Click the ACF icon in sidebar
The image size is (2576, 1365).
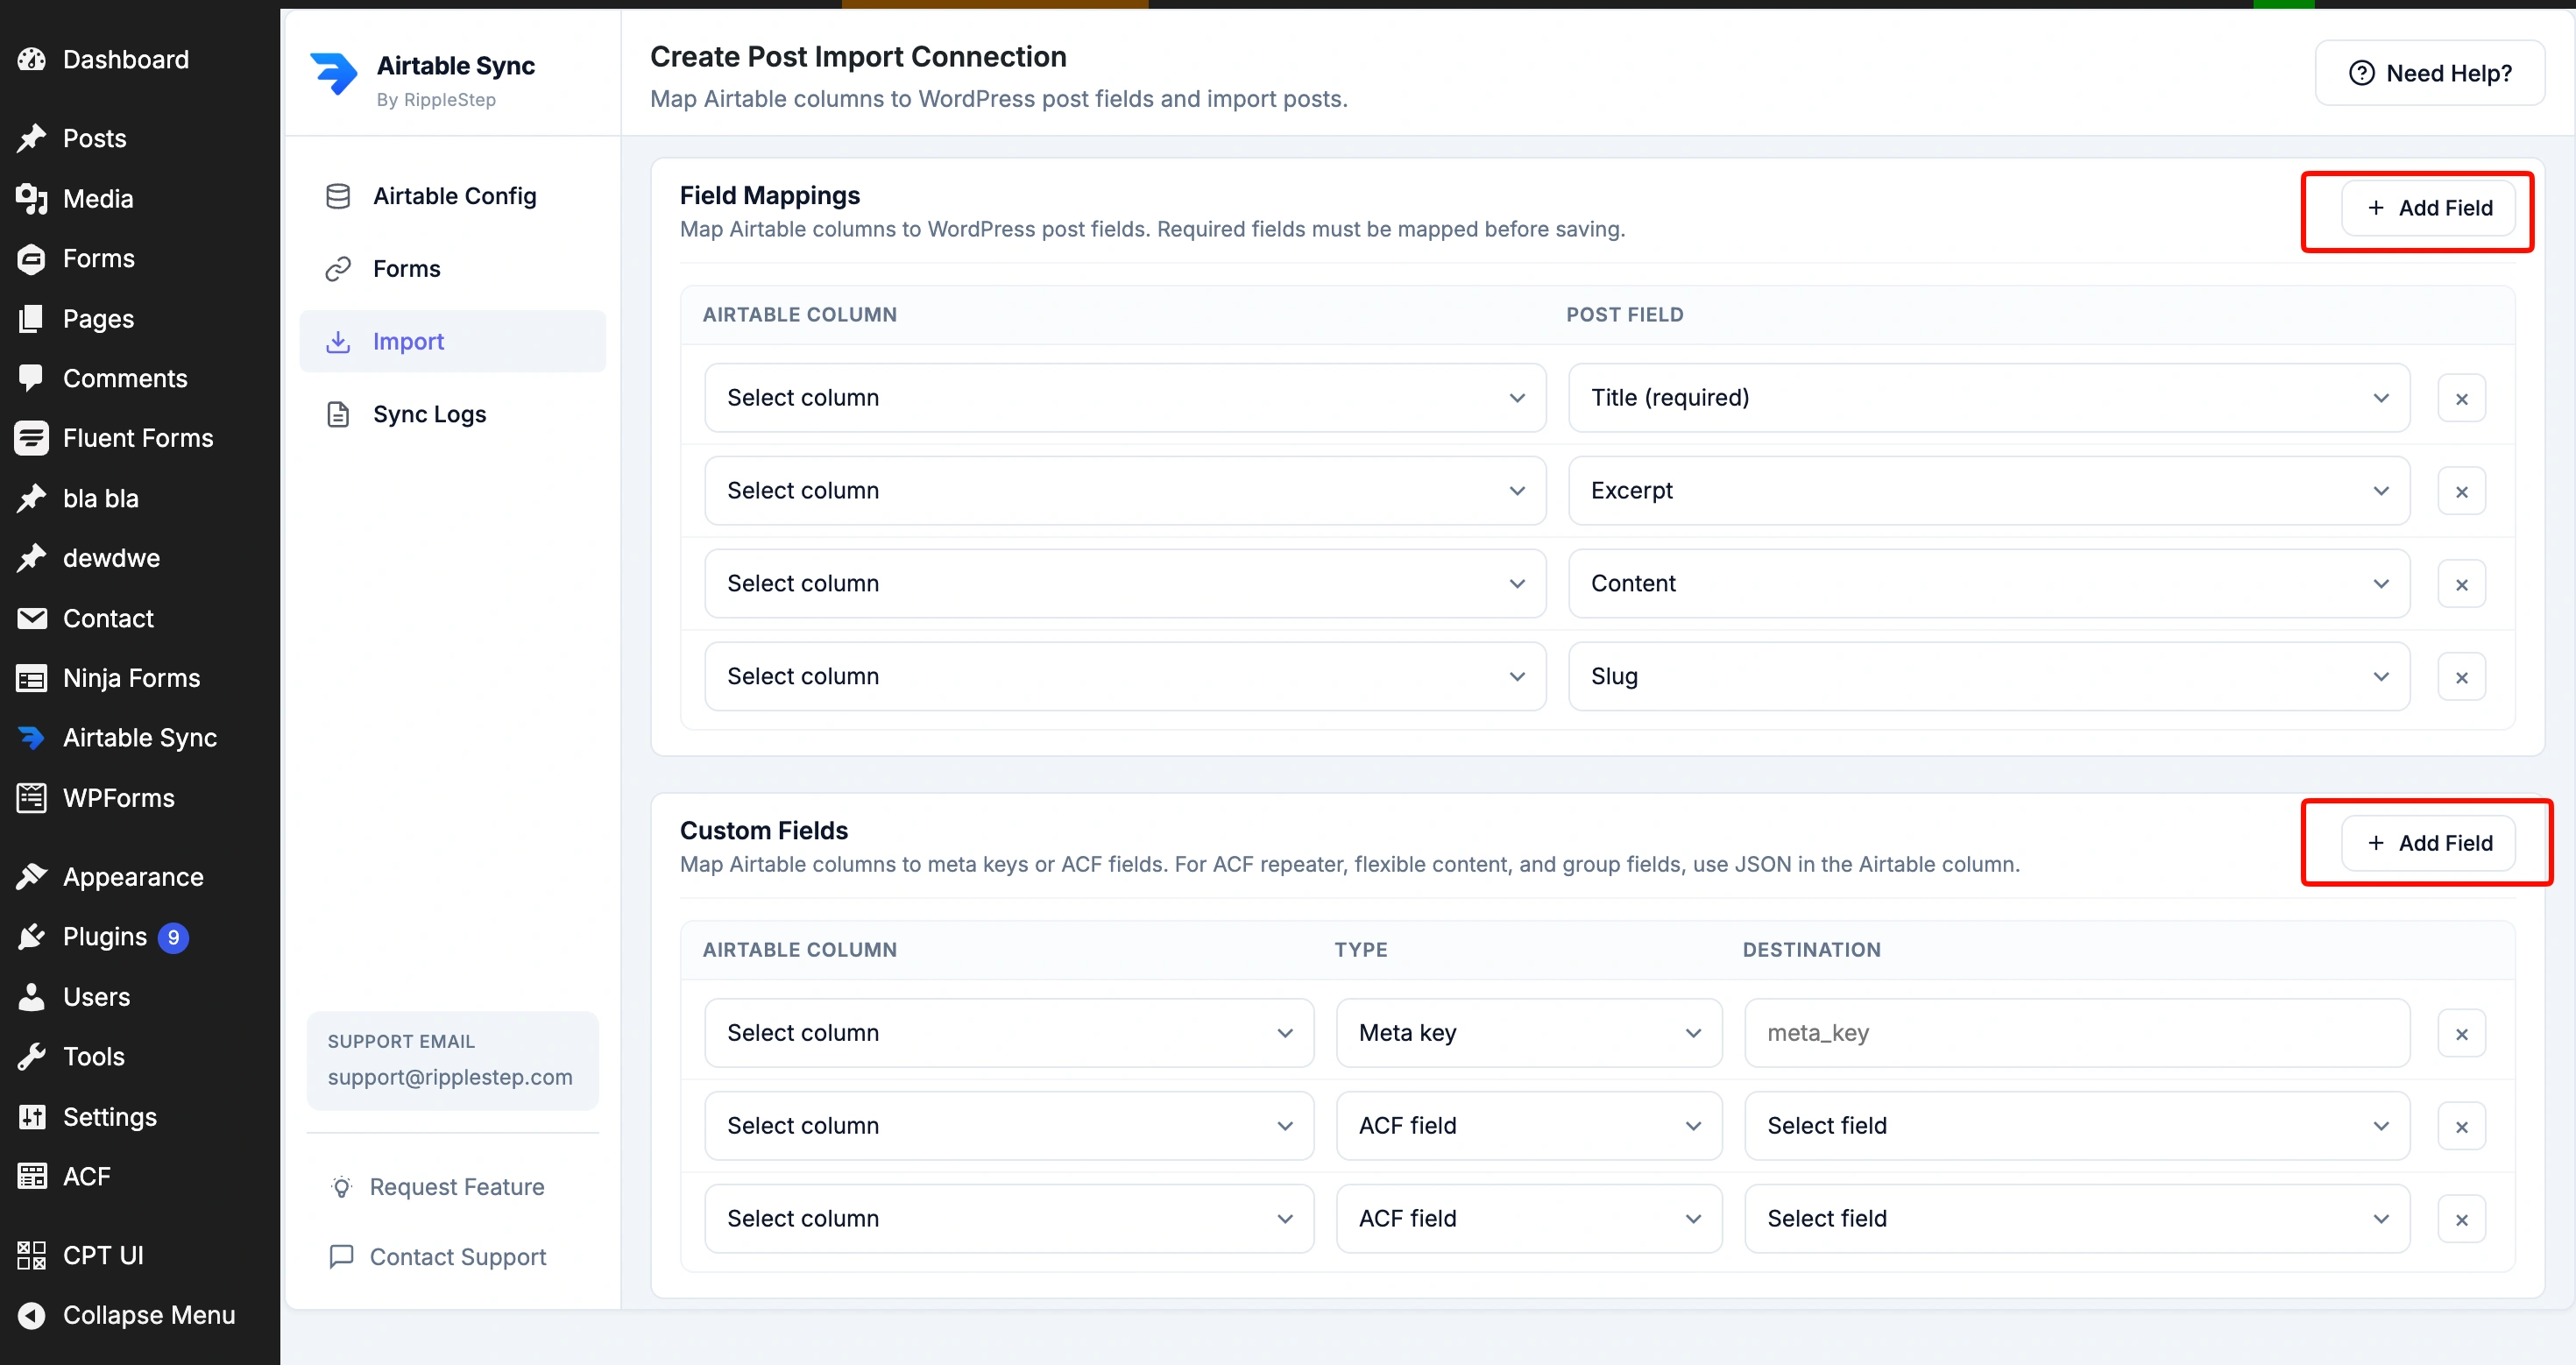(x=32, y=1176)
